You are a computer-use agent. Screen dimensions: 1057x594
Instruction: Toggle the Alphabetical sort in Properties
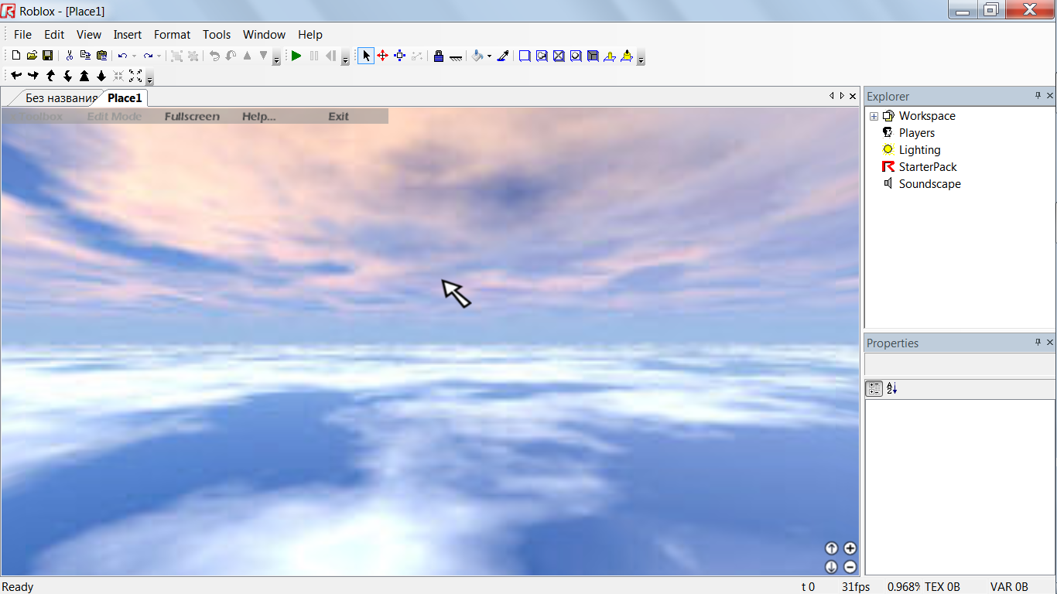891,389
